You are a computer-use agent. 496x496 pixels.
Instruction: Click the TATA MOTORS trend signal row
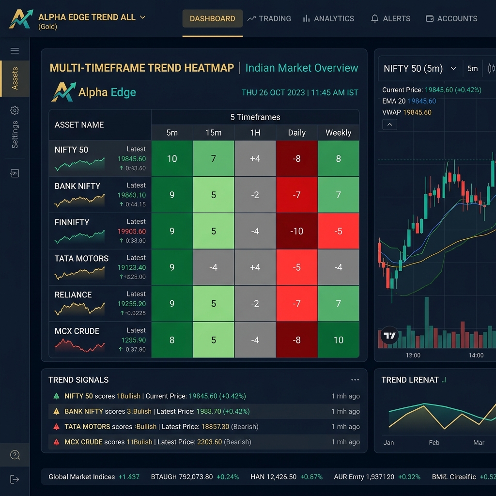204,427
